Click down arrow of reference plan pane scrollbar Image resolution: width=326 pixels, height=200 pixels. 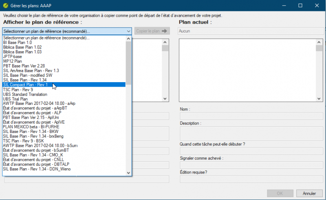click(x=165, y=99)
